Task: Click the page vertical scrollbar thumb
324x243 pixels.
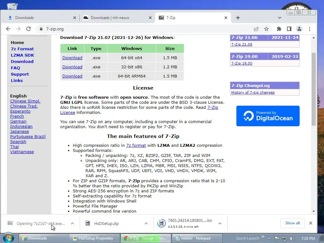Action: [314, 89]
